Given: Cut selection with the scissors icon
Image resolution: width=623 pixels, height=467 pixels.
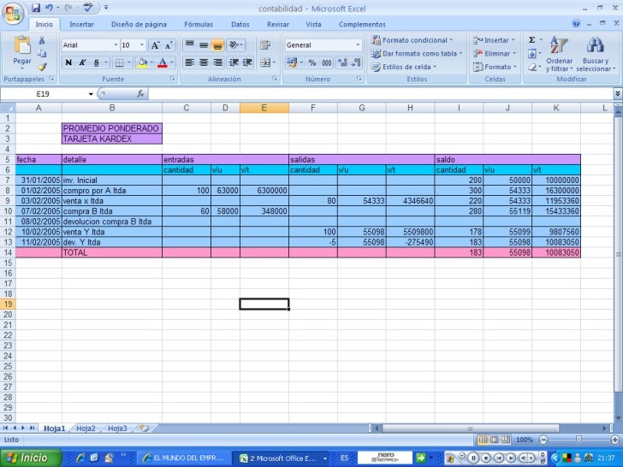Looking at the screenshot, I should (42, 40).
